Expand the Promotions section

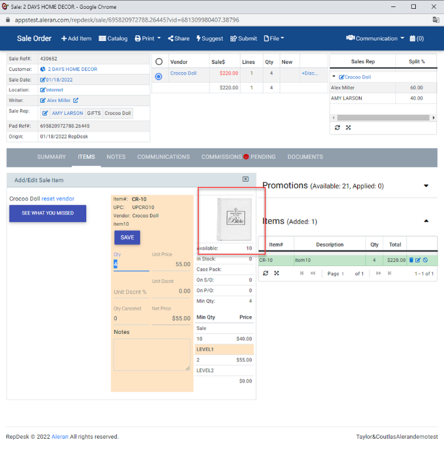click(426, 186)
